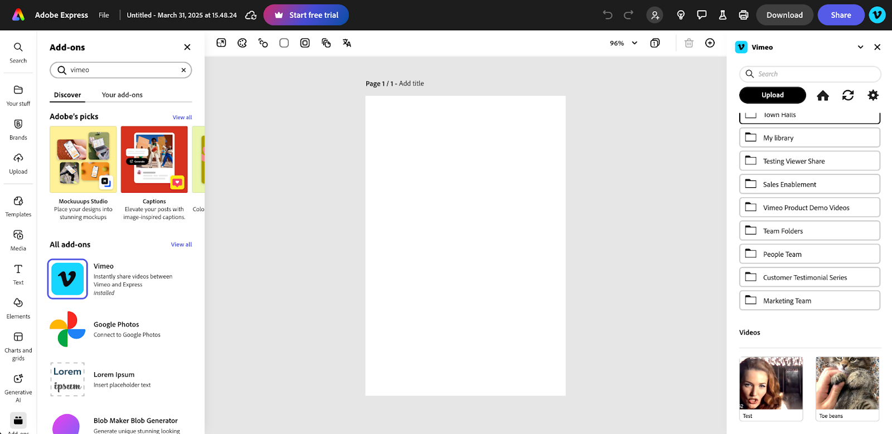Open the comments icon in top bar

pyautogui.click(x=701, y=15)
